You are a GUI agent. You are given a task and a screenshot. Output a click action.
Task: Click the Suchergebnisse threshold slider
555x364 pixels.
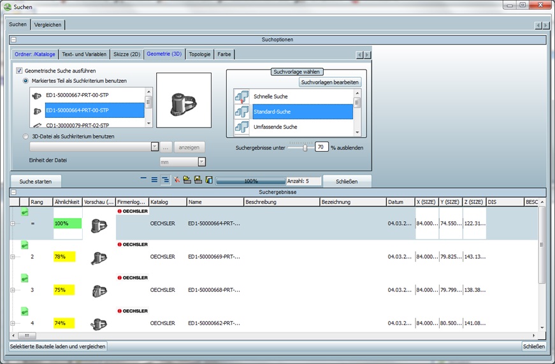[305, 147]
